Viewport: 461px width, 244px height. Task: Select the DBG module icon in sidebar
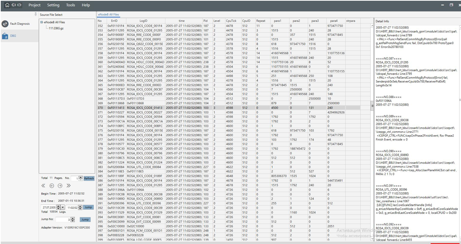coord(5,36)
